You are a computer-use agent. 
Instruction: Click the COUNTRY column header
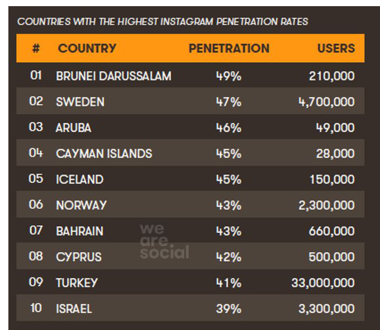coord(87,48)
